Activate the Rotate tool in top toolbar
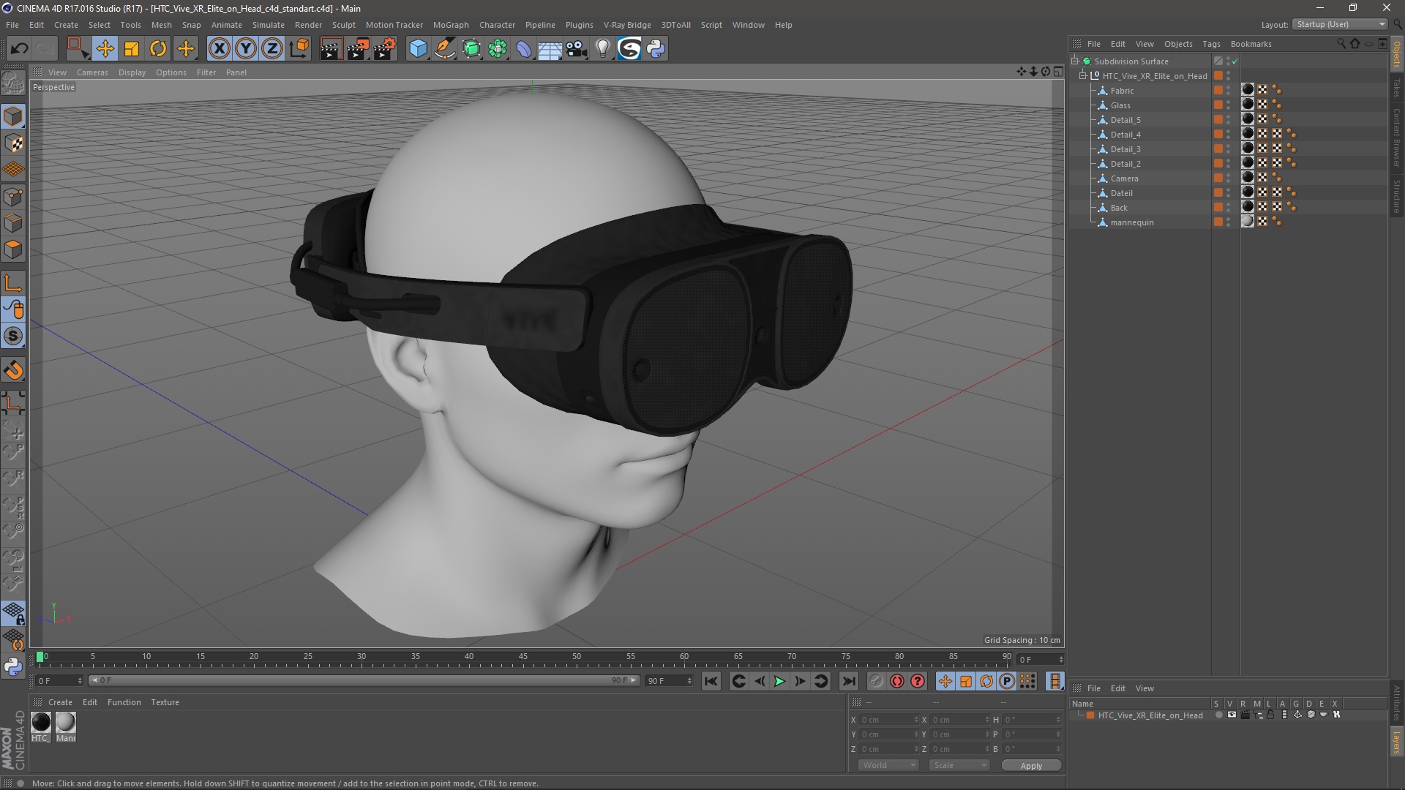Image resolution: width=1405 pixels, height=790 pixels. pyautogui.click(x=158, y=49)
